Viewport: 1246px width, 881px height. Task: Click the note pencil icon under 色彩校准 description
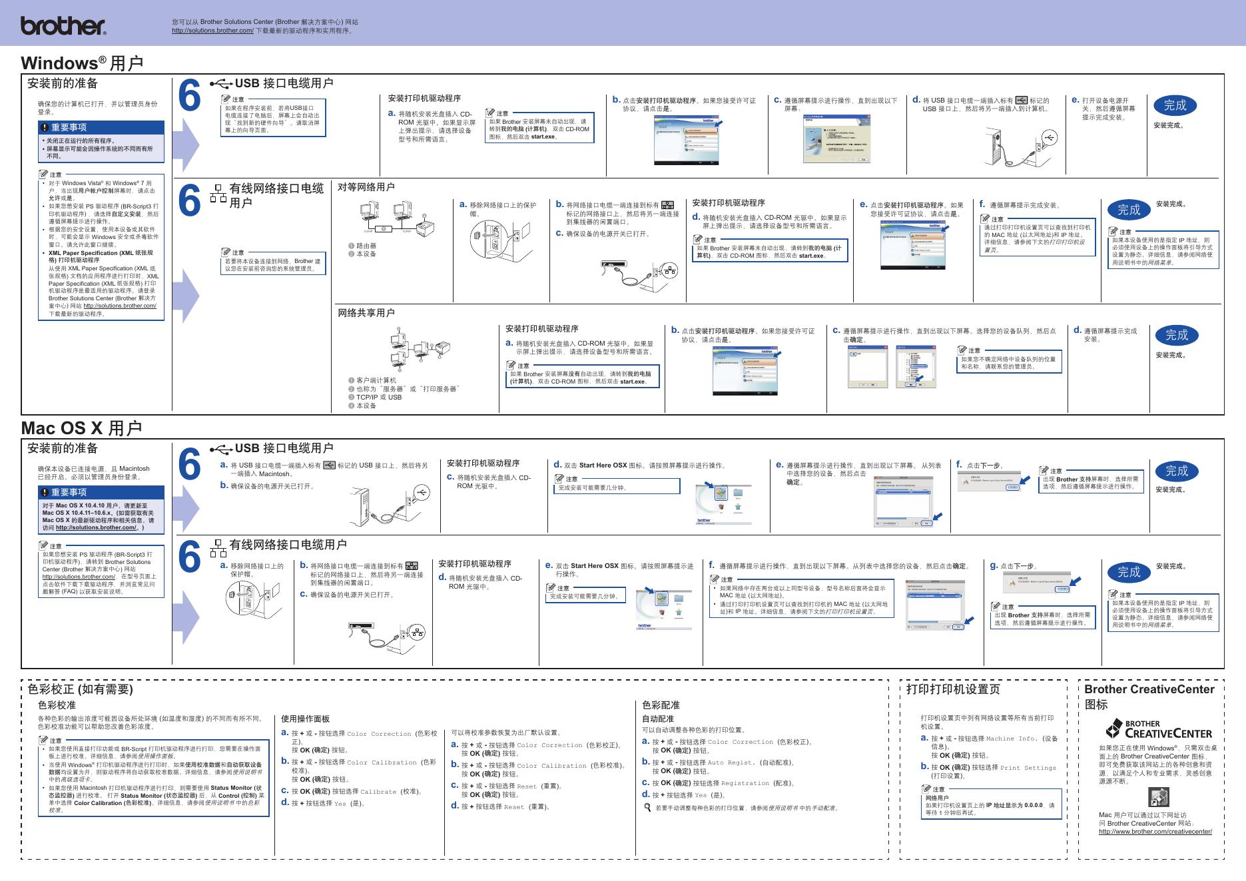pyautogui.click(x=44, y=740)
